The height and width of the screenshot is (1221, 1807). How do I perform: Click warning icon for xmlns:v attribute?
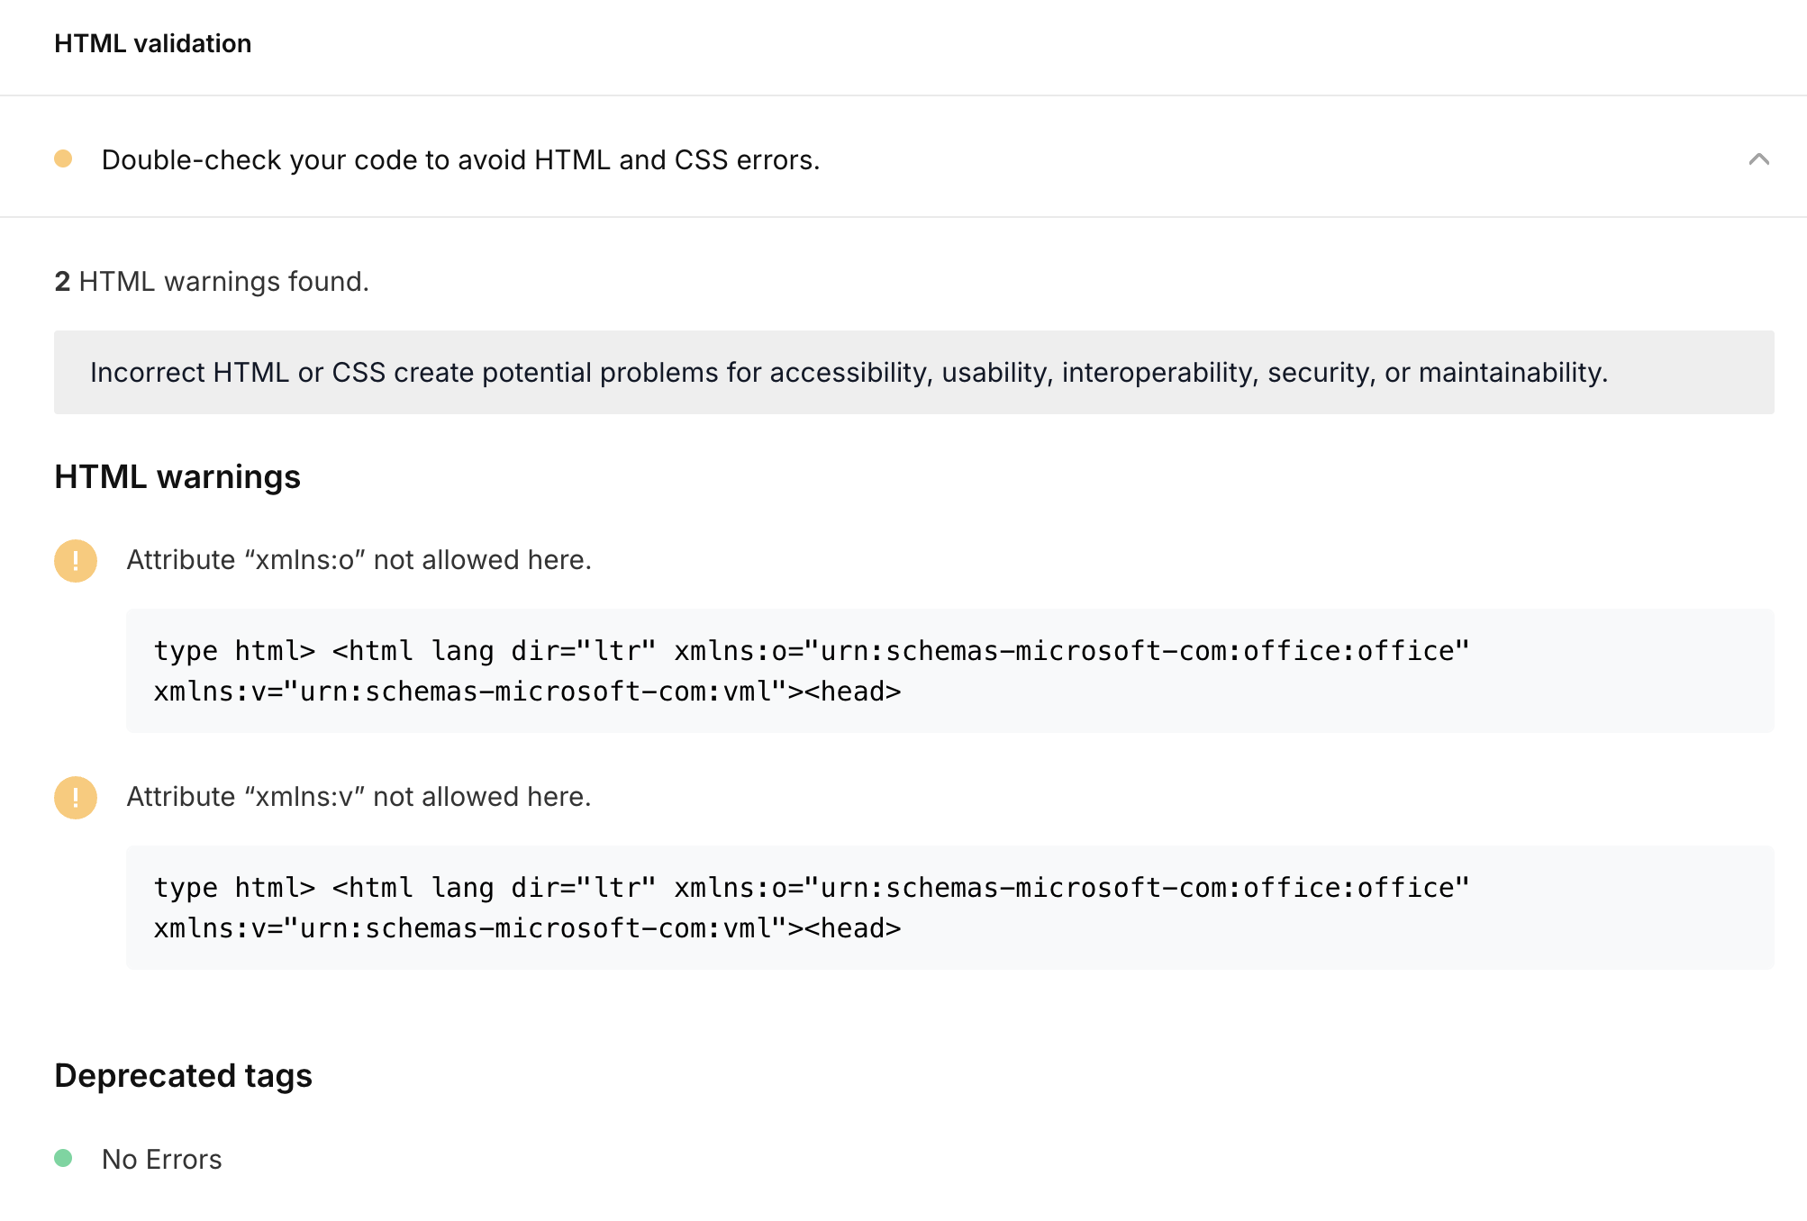[x=76, y=798]
